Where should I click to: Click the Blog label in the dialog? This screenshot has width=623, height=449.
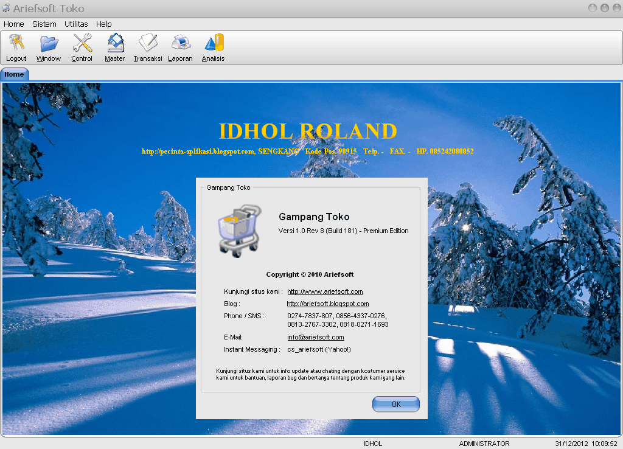pyautogui.click(x=232, y=304)
